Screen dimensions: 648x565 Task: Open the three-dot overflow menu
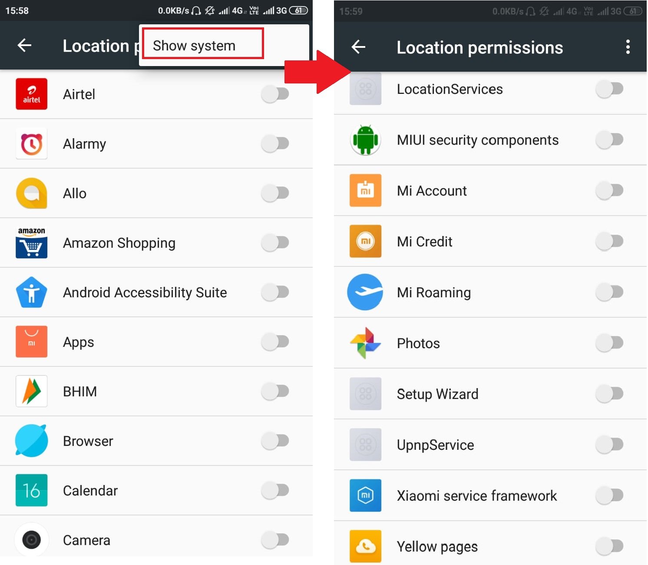tap(628, 47)
